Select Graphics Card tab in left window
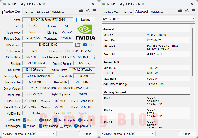Screen dimensions: 198x138 click(x=12, y=12)
